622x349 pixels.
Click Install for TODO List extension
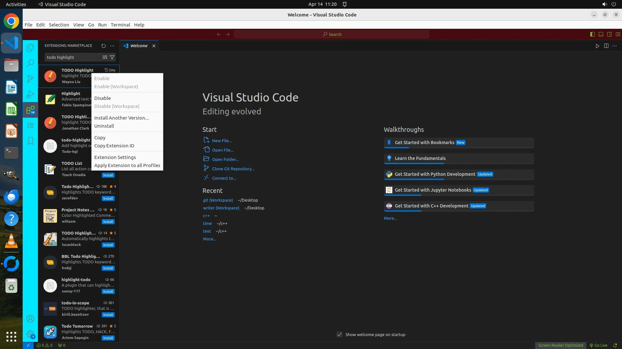(x=108, y=175)
